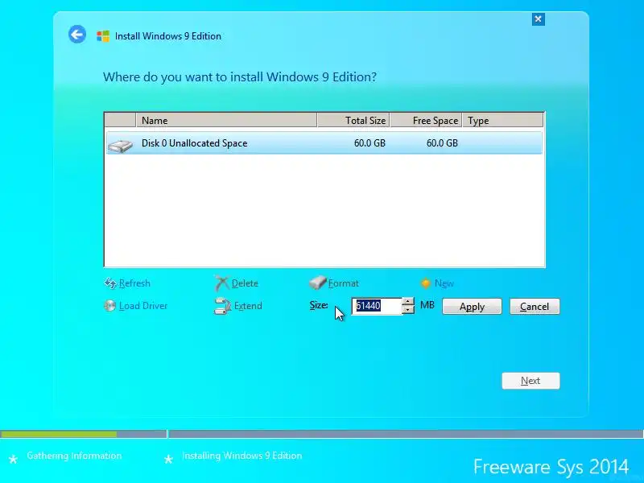Open the Refresh link
The image size is (644, 483).
134,283
